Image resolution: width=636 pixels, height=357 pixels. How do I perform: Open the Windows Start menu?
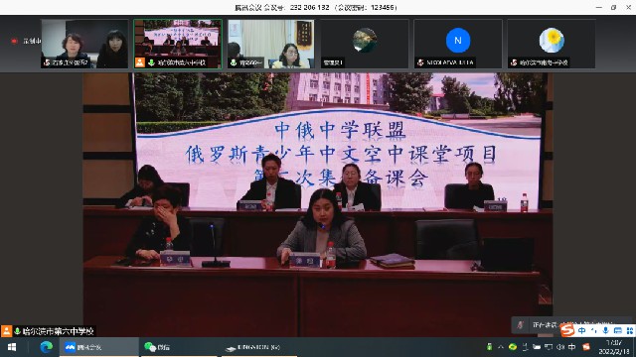click(12, 347)
